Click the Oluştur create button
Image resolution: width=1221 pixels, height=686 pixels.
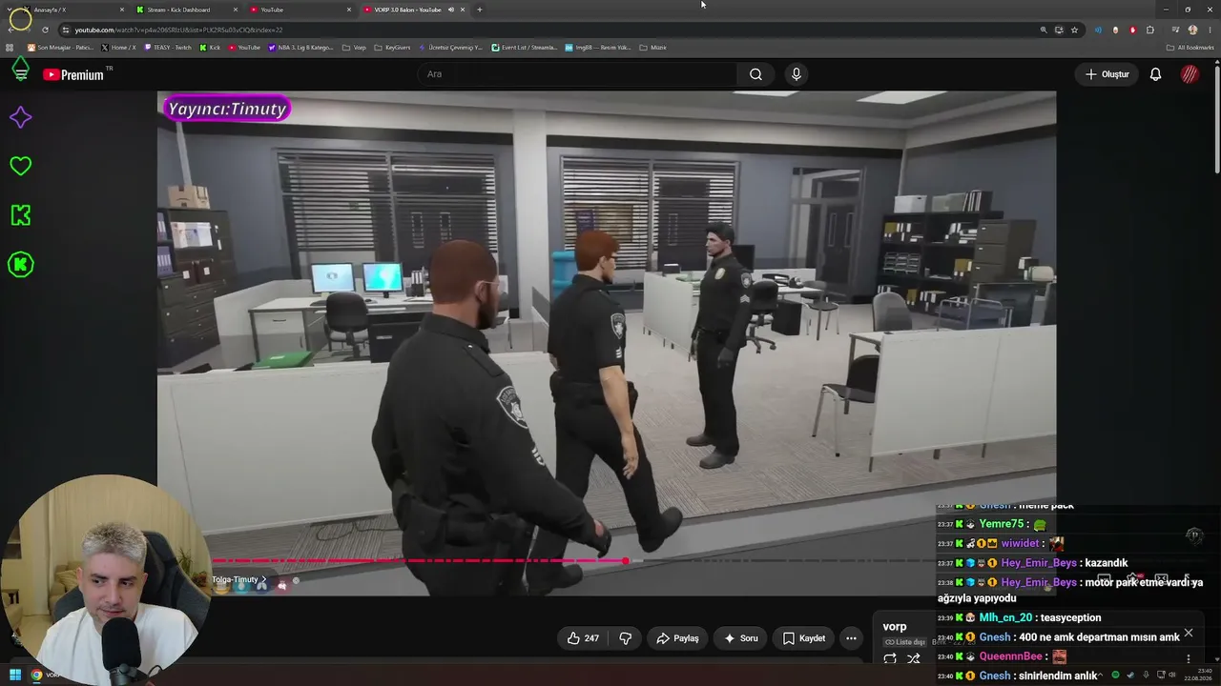pos(1107,74)
